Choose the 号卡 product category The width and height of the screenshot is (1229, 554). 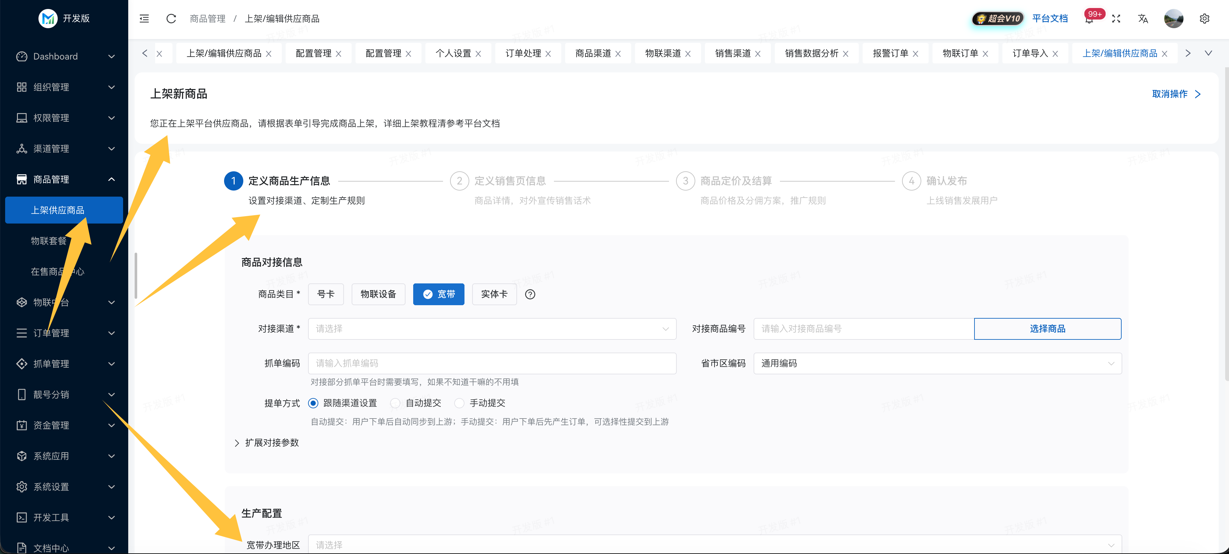pos(326,294)
